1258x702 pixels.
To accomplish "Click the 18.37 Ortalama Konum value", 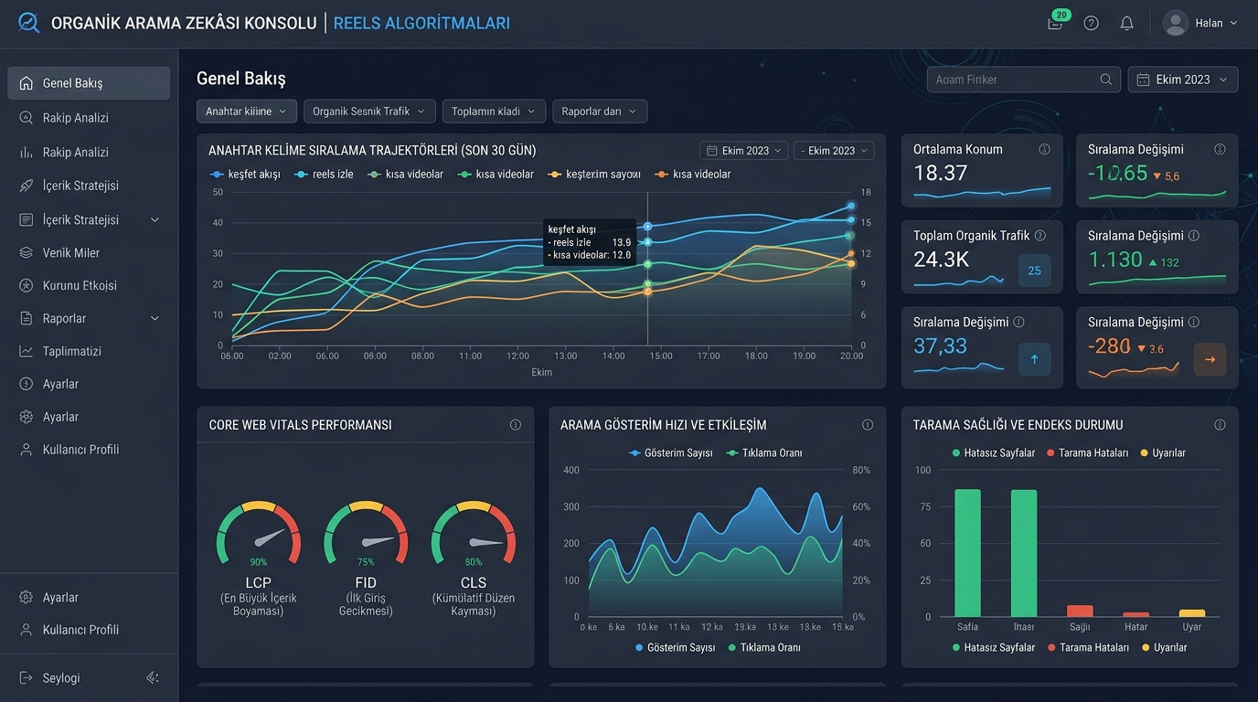I will (941, 173).
